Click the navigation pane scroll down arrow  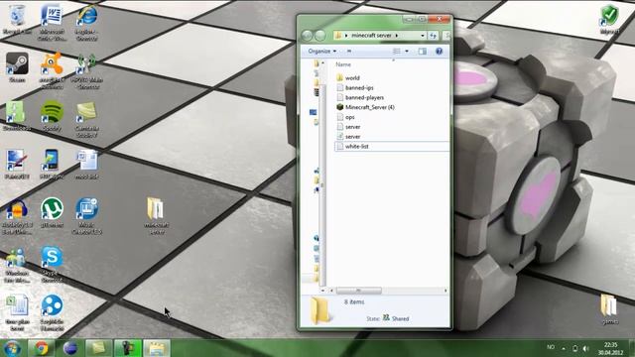tap(322, 291)
